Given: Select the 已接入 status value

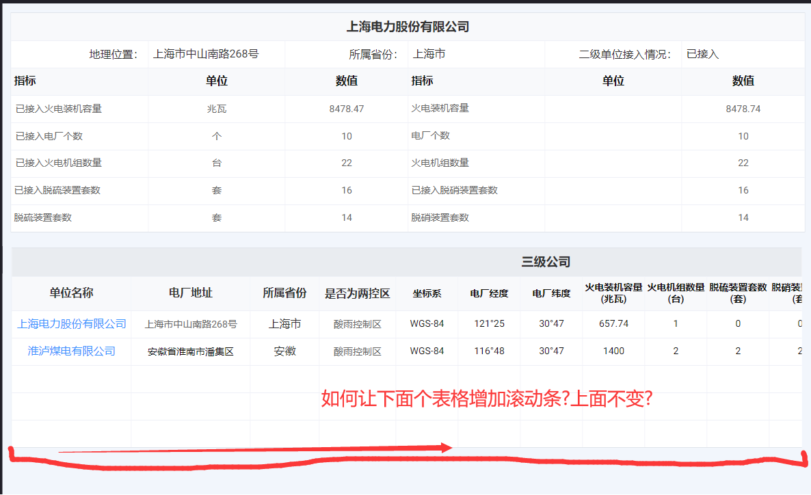Looking at the screenshot, I should [x=702, y=54].
